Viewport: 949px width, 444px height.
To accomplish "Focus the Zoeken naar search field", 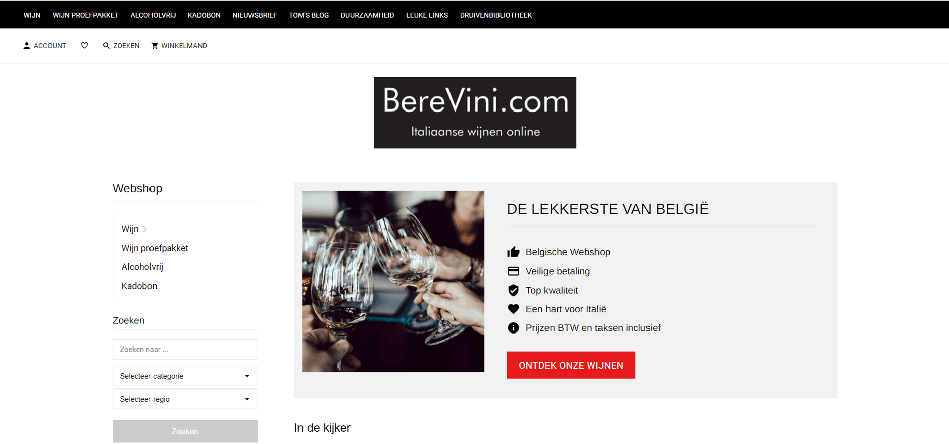I will 185,350.
